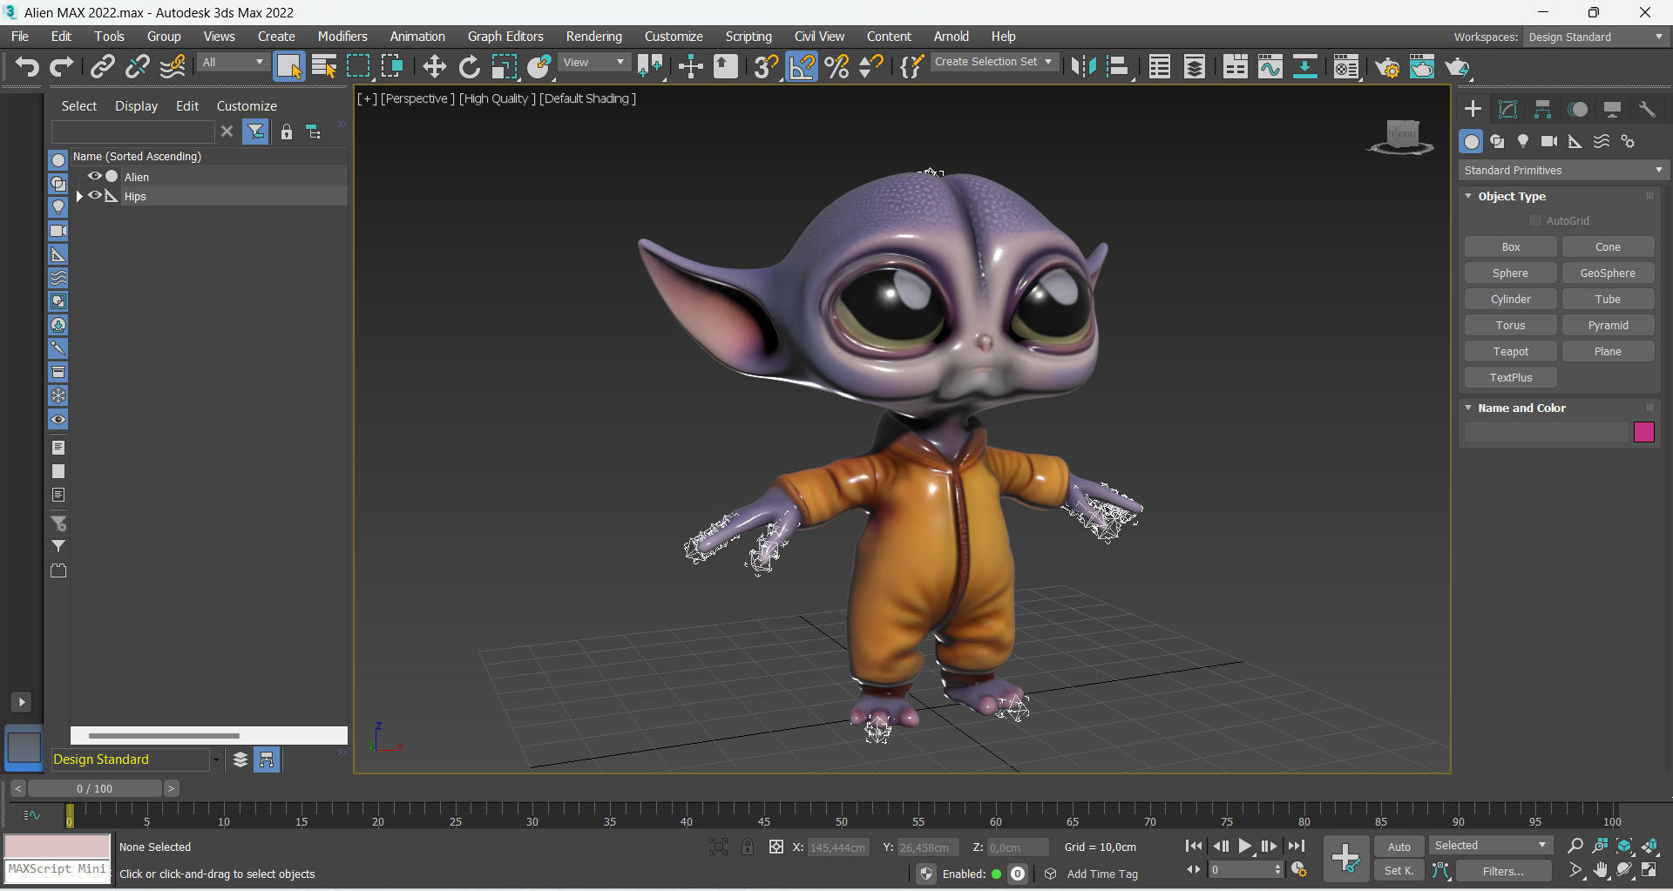Open the Create Selection Set dropdown

pos(994,62)
